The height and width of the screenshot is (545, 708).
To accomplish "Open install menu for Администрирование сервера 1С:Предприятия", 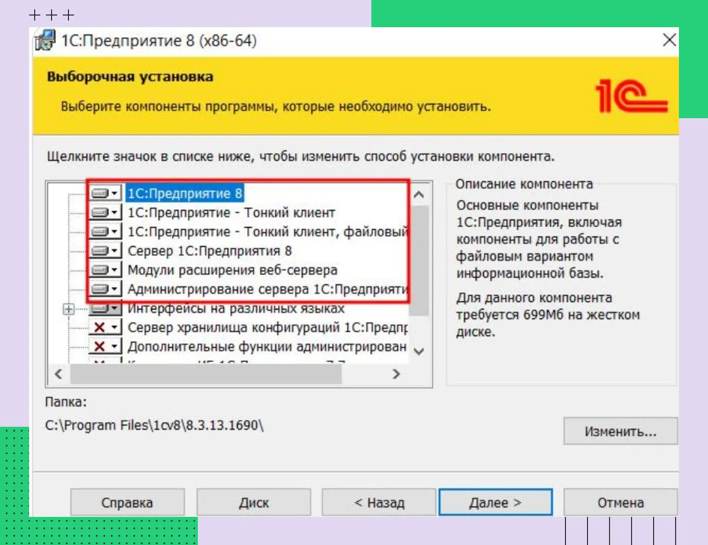I will click(x=105, y=289).
